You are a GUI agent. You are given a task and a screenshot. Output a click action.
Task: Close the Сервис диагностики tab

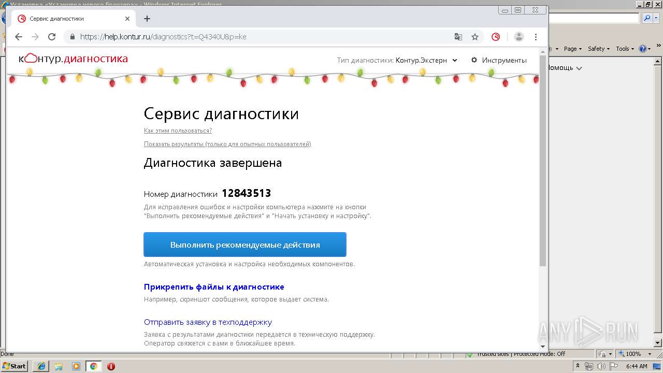127,19
